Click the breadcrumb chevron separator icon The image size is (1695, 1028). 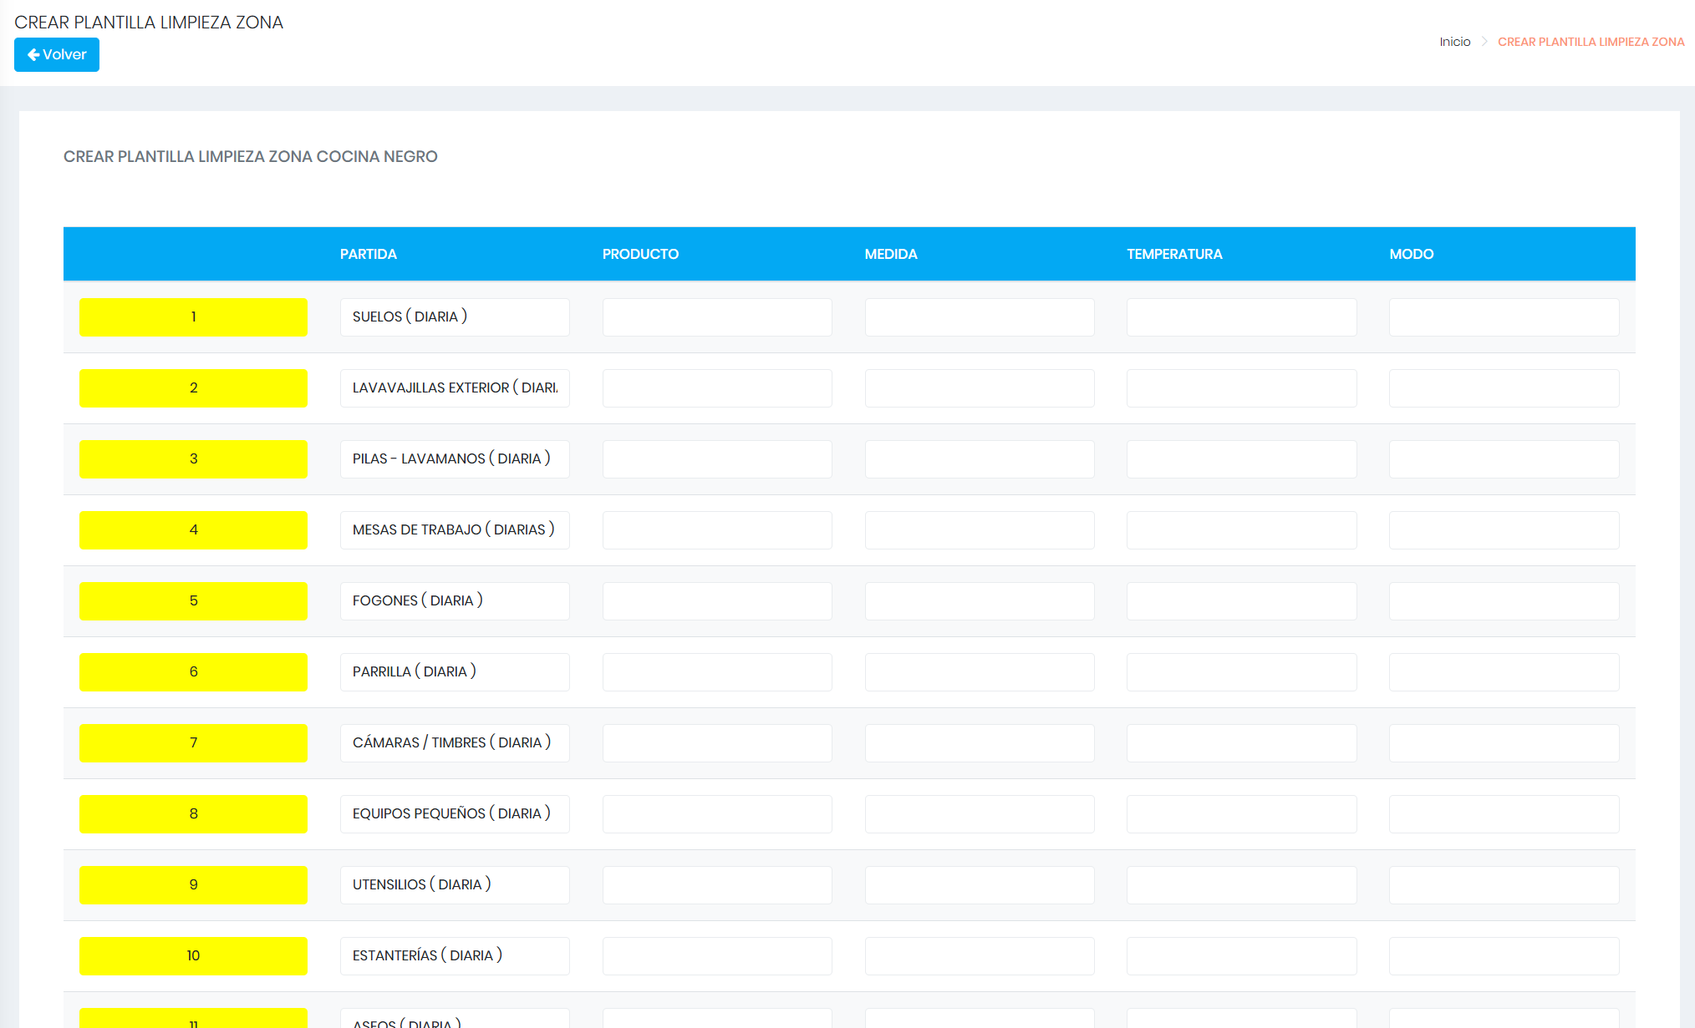pyautogui.click(x=1484, y=42)
